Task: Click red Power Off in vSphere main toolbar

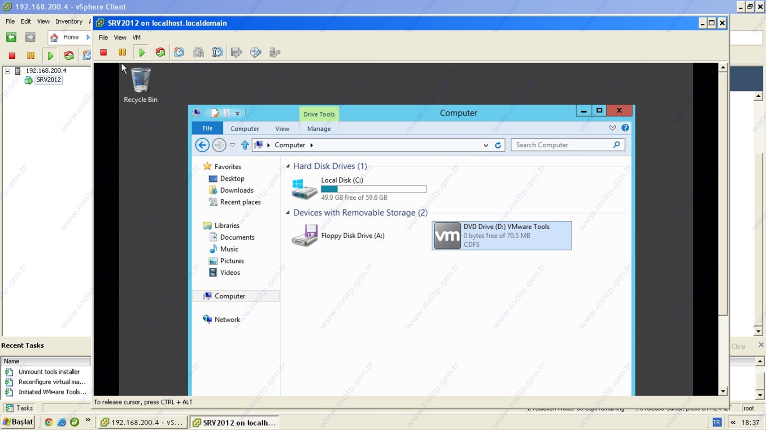Action: 12,56
